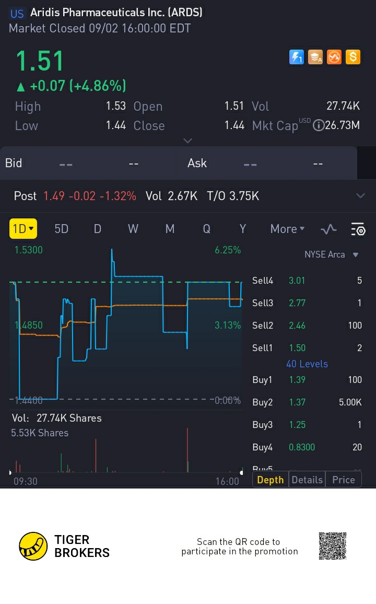Switch the bottom panel to Price
Image resolution: width=376 pixels, height=604 pixels.
pos(343,480)
